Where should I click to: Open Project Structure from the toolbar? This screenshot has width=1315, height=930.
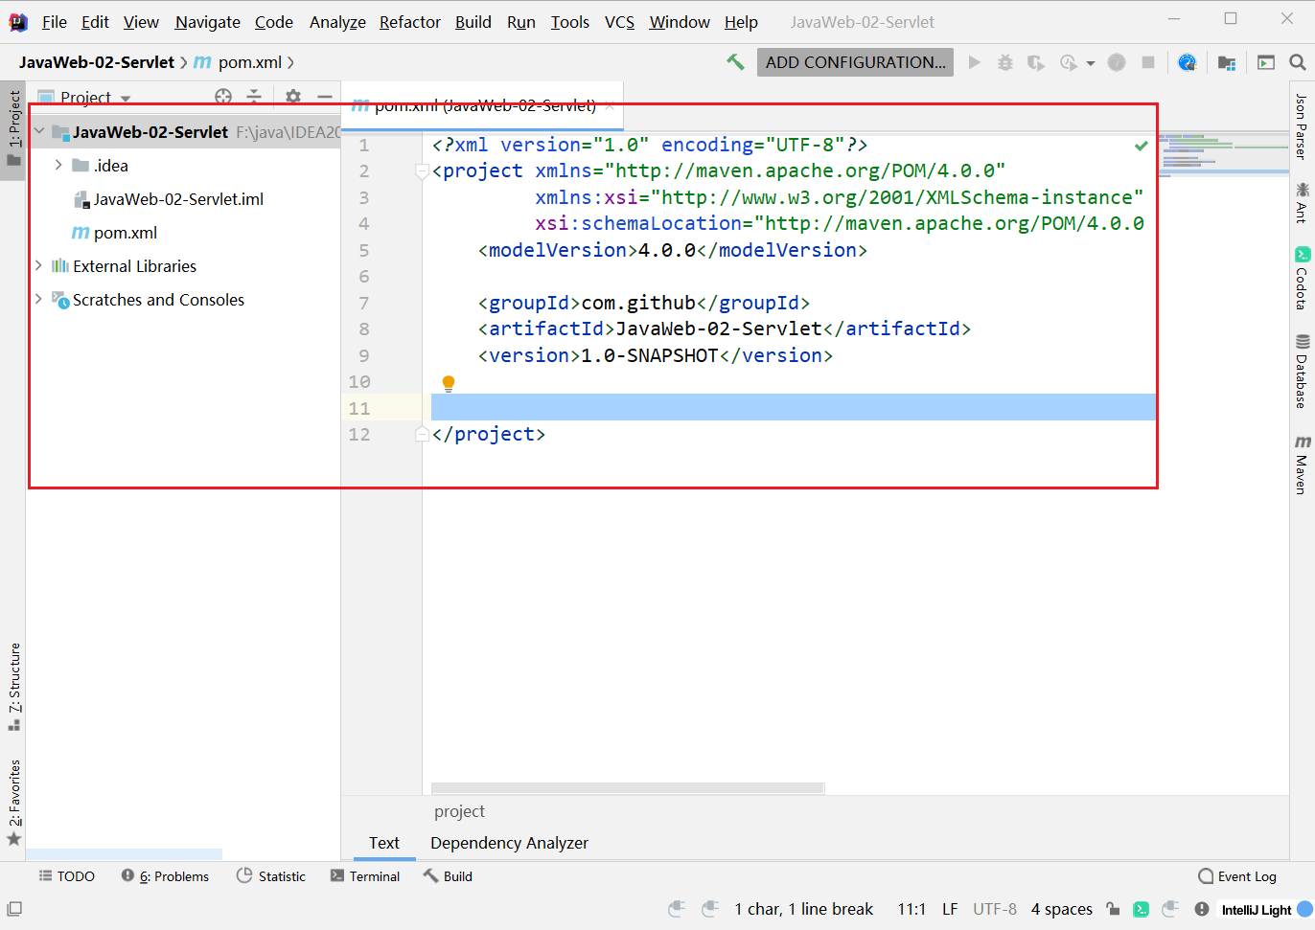click(1226, 62)
